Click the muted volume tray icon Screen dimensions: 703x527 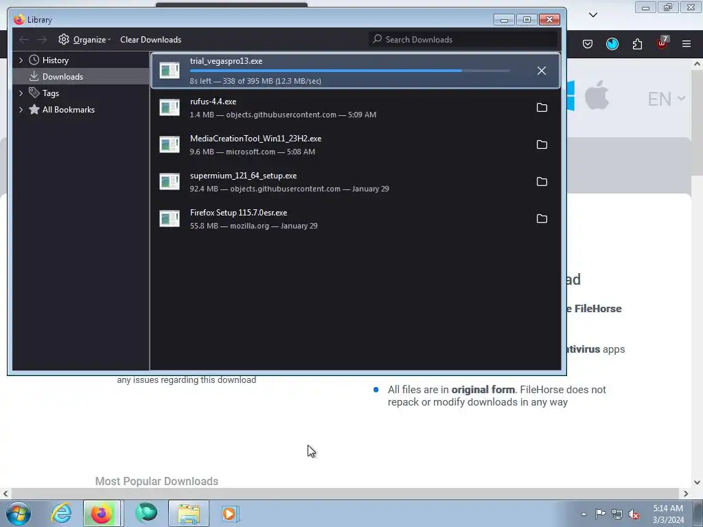tap(634, 515)
